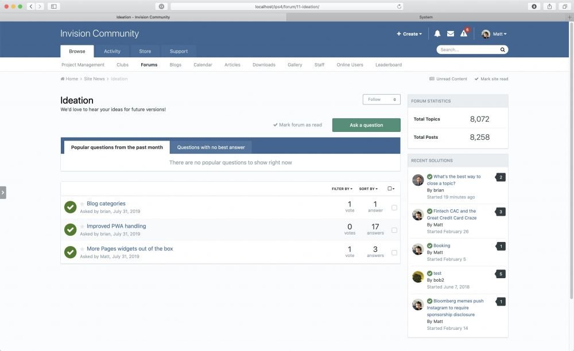
Task: Toggle the Safari sidebar button
Action: coord(54,6)
